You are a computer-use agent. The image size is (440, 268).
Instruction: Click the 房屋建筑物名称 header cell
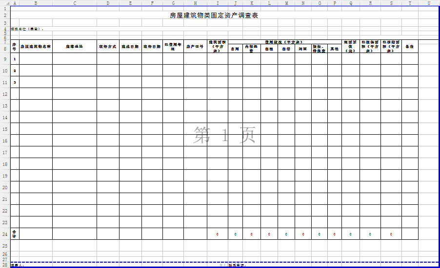point(36,46)
